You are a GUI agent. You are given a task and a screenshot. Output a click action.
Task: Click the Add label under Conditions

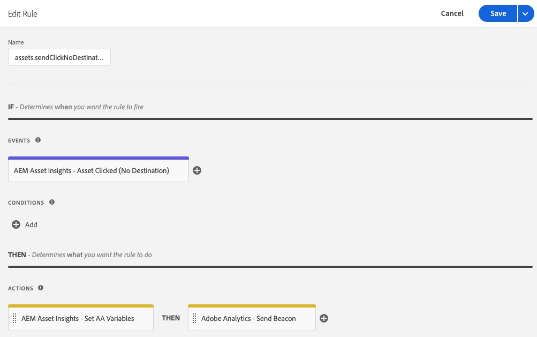[31, 224]
